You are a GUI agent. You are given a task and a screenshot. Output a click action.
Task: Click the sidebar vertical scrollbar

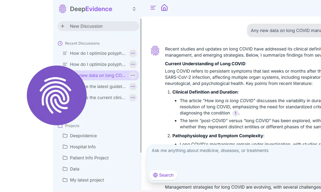tap(141, 86)
